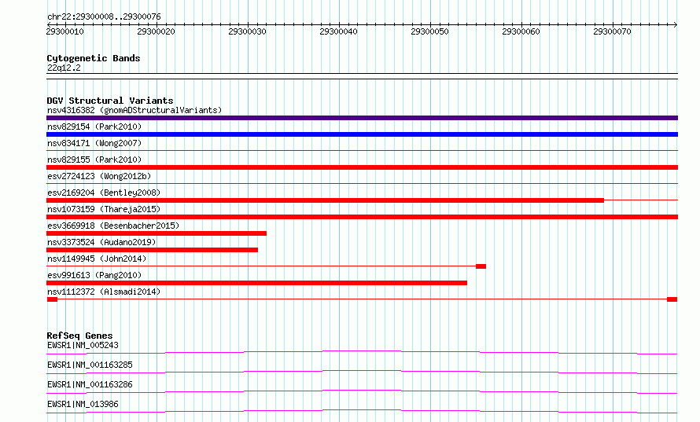Viewport: 700px width, 422px height.
Task: Select the dark purple nsv4316382 variant bar
Action: [x=362, y=118]
